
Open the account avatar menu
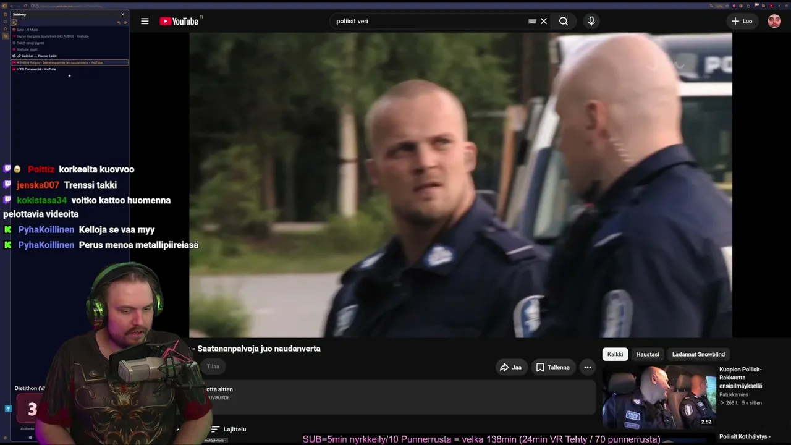click(774, 21)
